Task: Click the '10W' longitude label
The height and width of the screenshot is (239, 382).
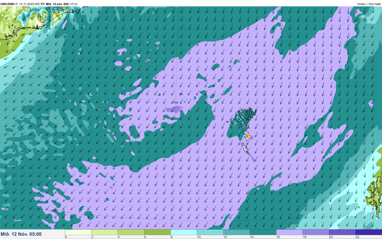Action: (x=175, y=103)
